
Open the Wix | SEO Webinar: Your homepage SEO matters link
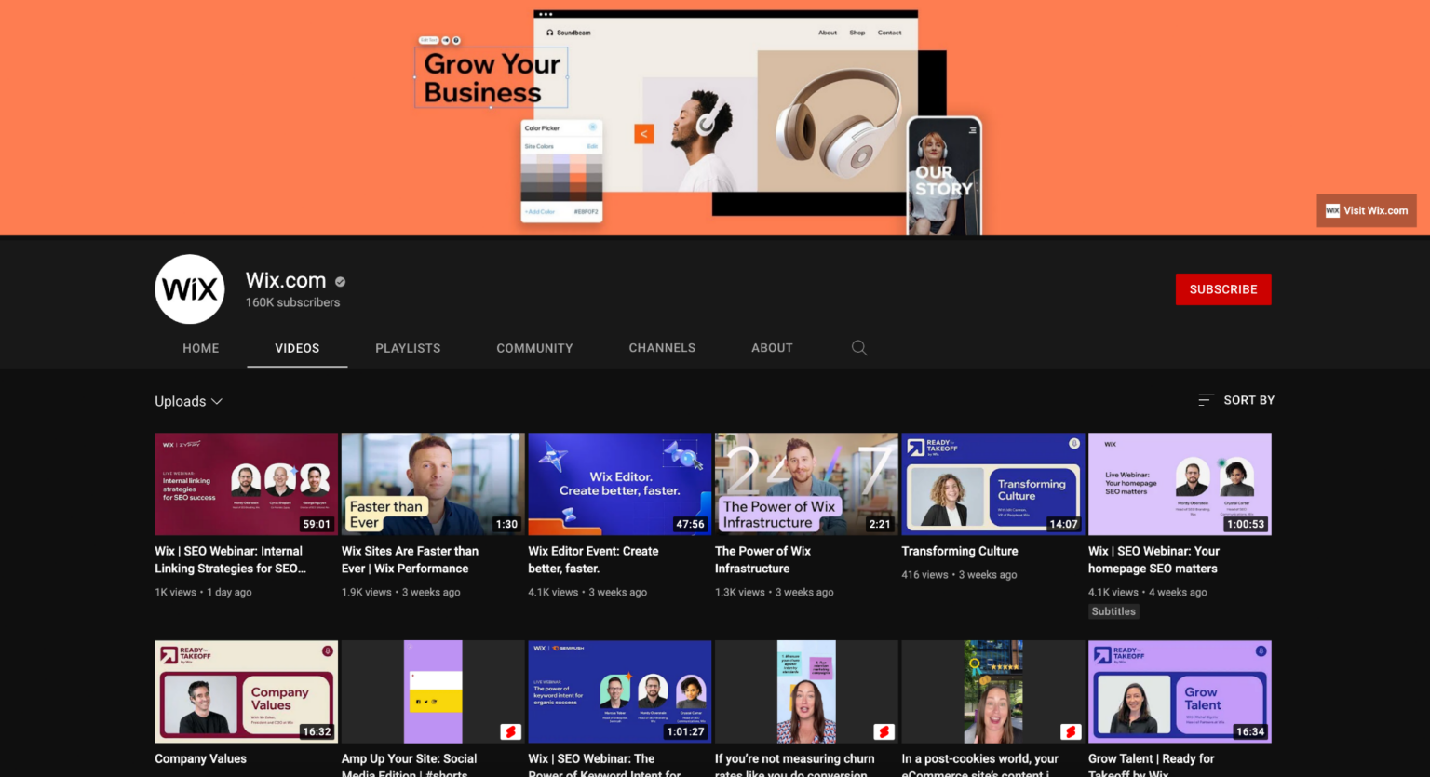[x=1153, y=559]
